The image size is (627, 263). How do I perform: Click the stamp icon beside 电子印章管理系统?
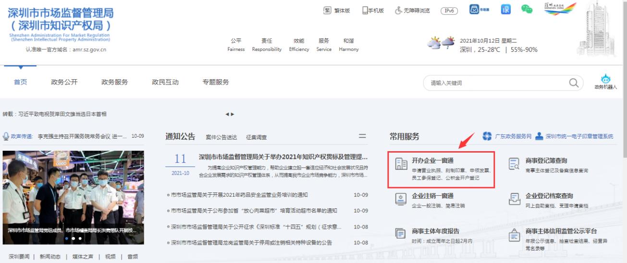coord(539,137)
